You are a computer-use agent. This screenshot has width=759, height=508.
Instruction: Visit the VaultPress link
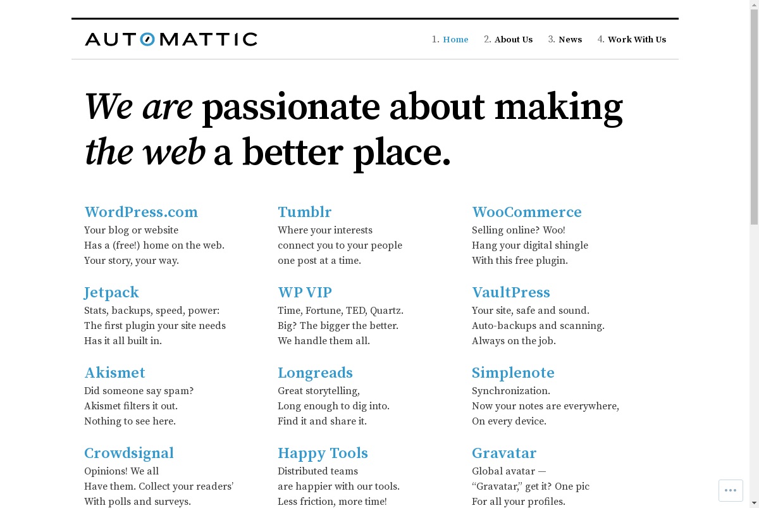[511, 292]
